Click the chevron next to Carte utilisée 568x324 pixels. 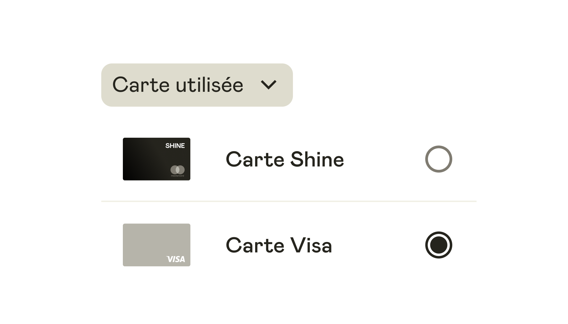pyautogui.click(x=269, y=85)
